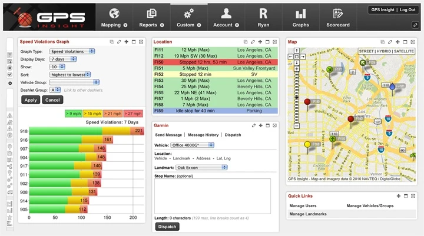Click the checkmark icon in left sidebar
The image size is (424, 236).
(10, 74)
